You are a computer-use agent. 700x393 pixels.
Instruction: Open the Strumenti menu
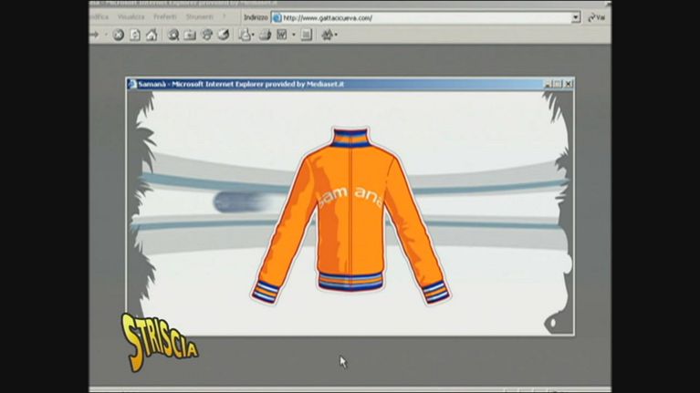coord(199,17)
